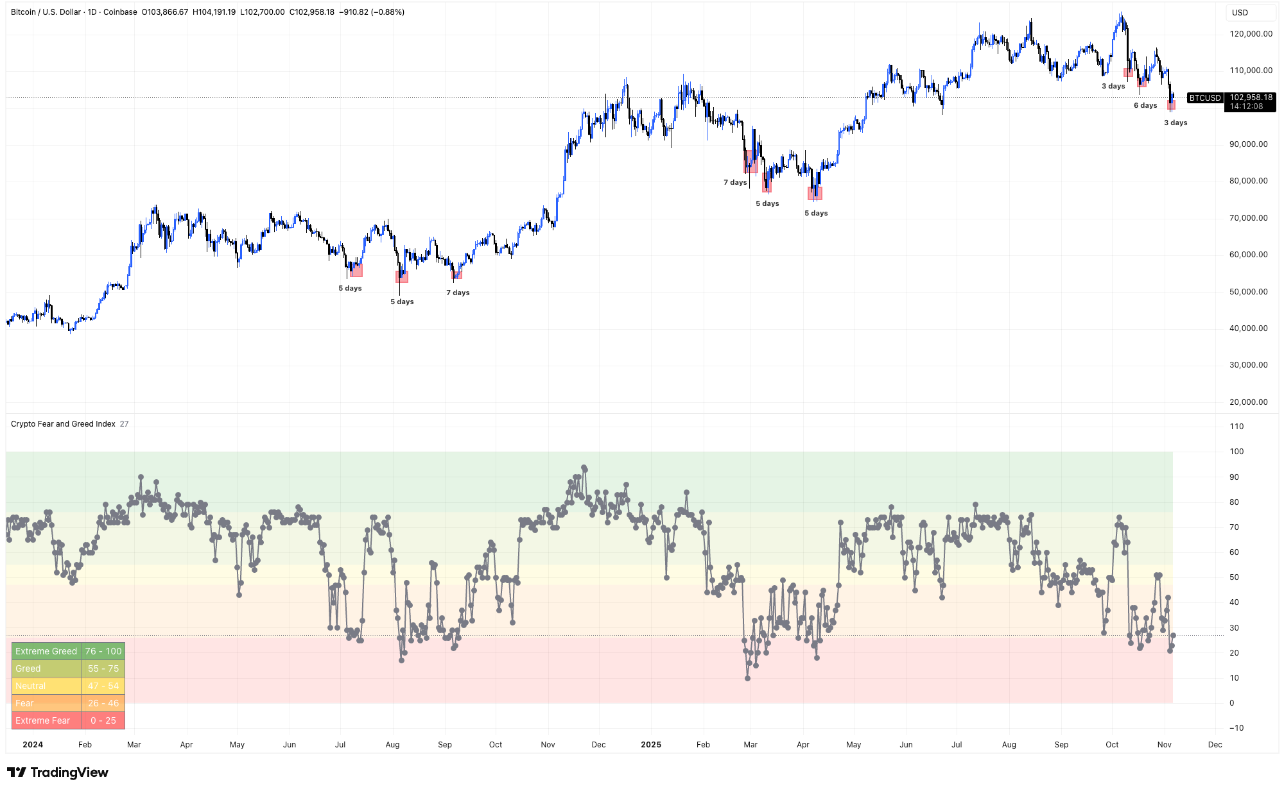This screenshot has height=791, width=1284.
Task: Click the lowest Fear and Greed dot near 10
Action: click(747, 678)
